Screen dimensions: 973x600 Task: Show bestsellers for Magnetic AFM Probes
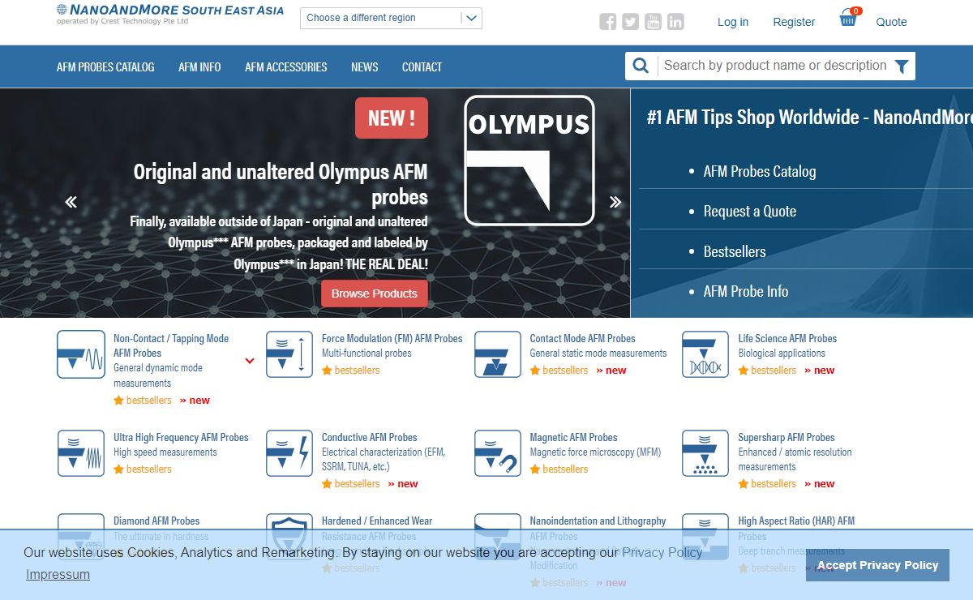[559, 469]
